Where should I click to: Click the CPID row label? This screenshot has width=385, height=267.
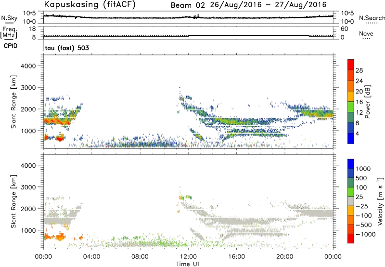click(10, 46)
